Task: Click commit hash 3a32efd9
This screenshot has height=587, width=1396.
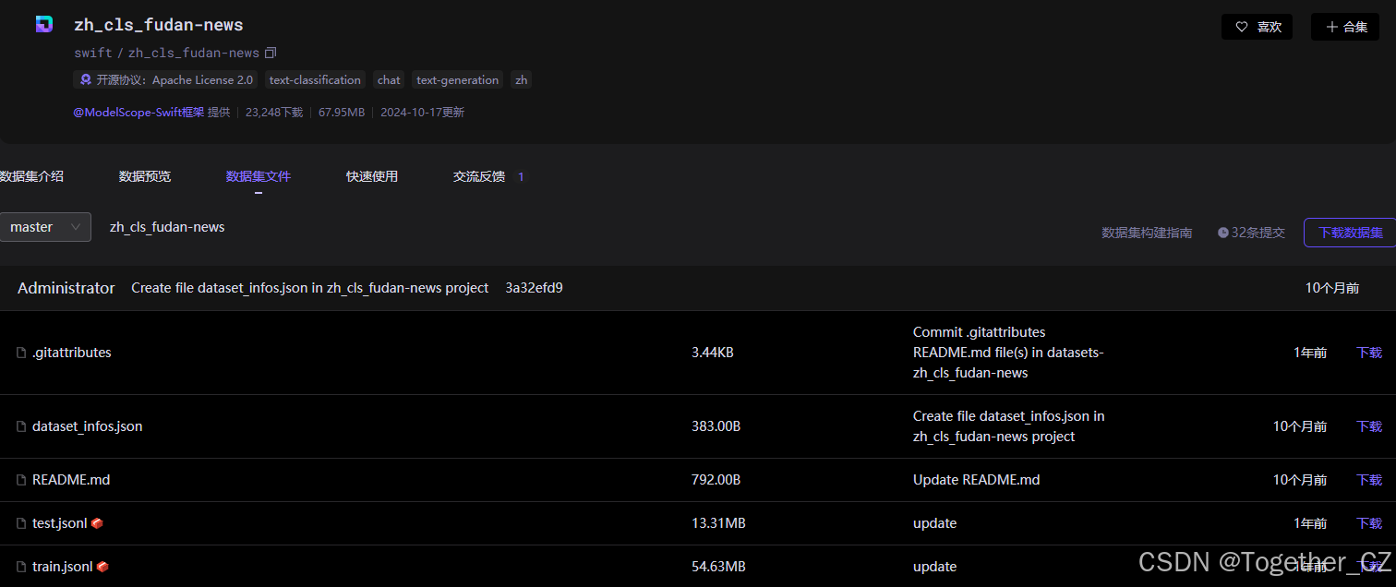Action: click(534, 288)
